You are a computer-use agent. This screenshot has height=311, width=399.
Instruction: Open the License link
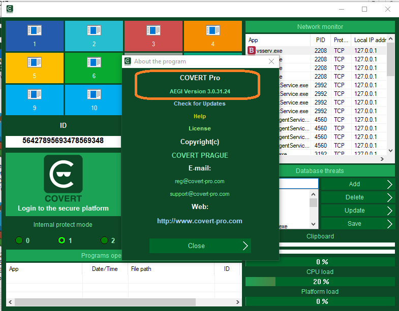(x=200, y=128)
